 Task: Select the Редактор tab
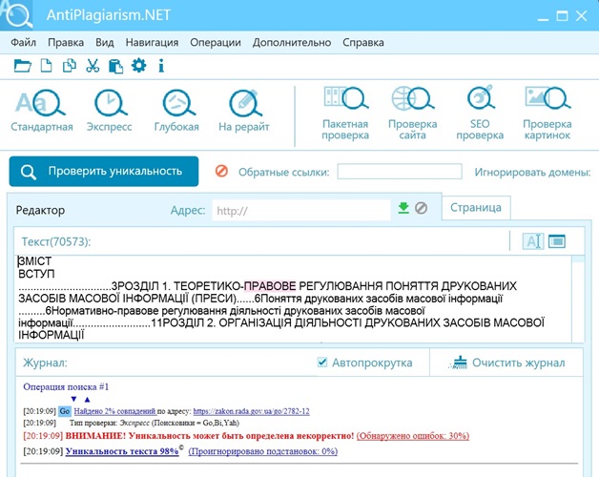tap(40, 210)
